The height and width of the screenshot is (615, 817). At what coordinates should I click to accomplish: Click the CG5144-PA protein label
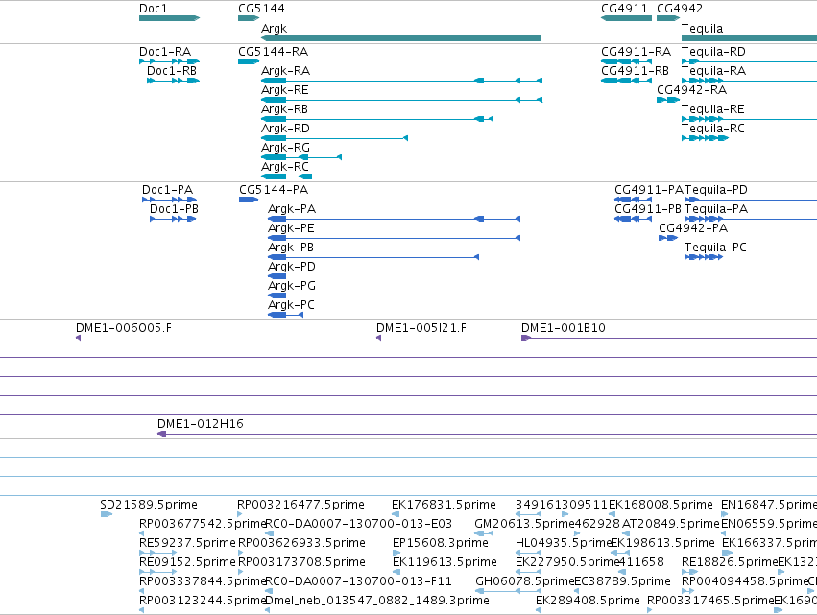pos(274,190)
